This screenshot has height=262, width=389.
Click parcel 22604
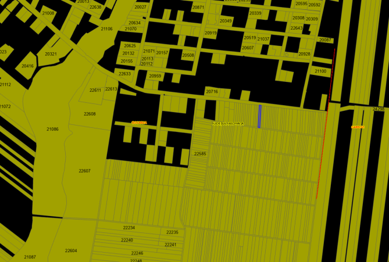[x=71, y=250]
